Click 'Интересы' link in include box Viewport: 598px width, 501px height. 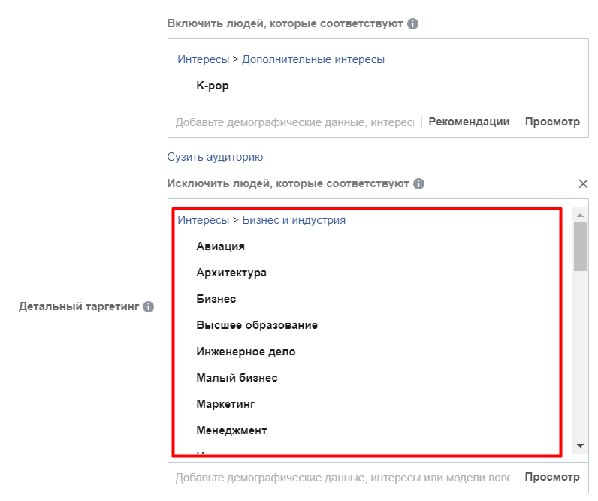[x=203, y=59]
